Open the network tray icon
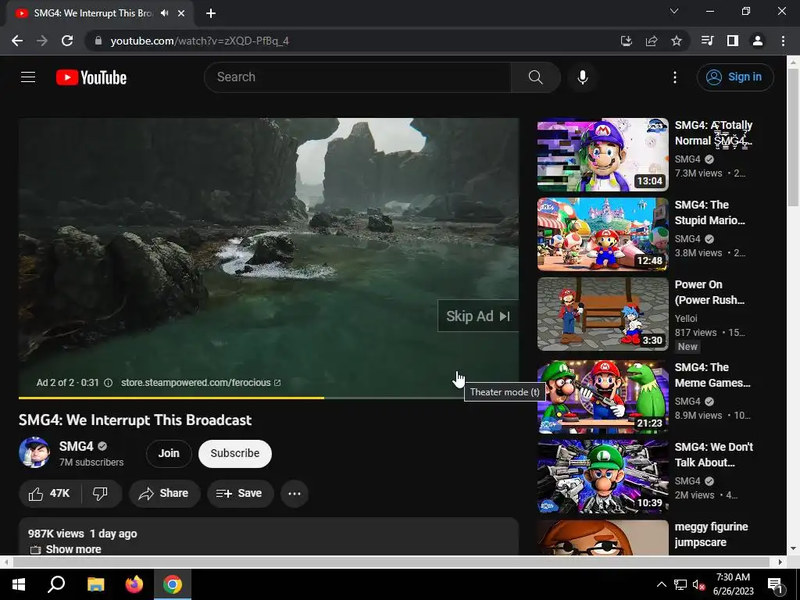The width and height of the screenshot is (800, 600). point(680,584)
